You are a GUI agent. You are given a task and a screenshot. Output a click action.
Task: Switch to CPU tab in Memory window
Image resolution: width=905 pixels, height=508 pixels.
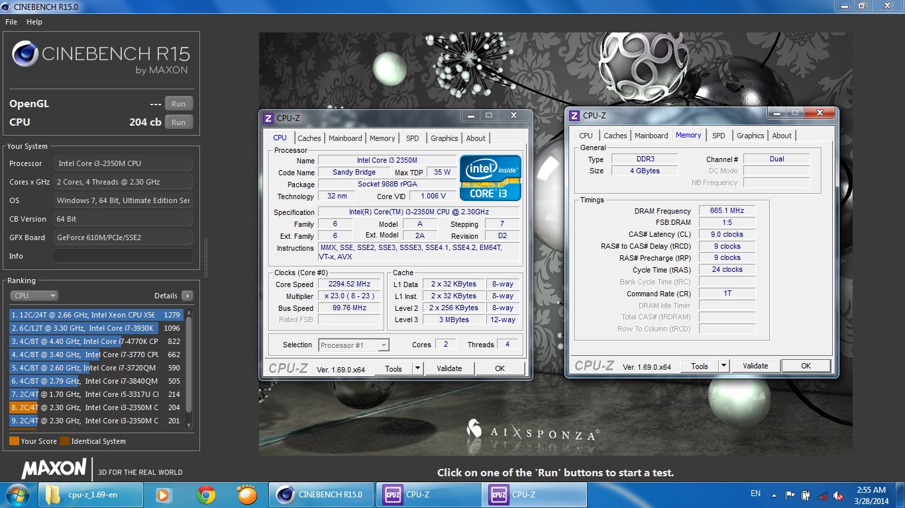(586, 136)
